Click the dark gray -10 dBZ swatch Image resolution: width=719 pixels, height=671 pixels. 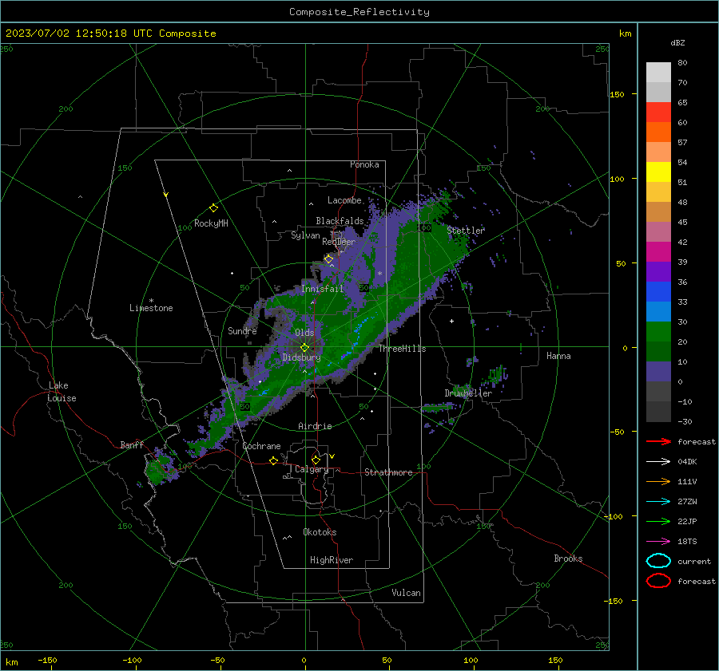click(x=658, y=391)
